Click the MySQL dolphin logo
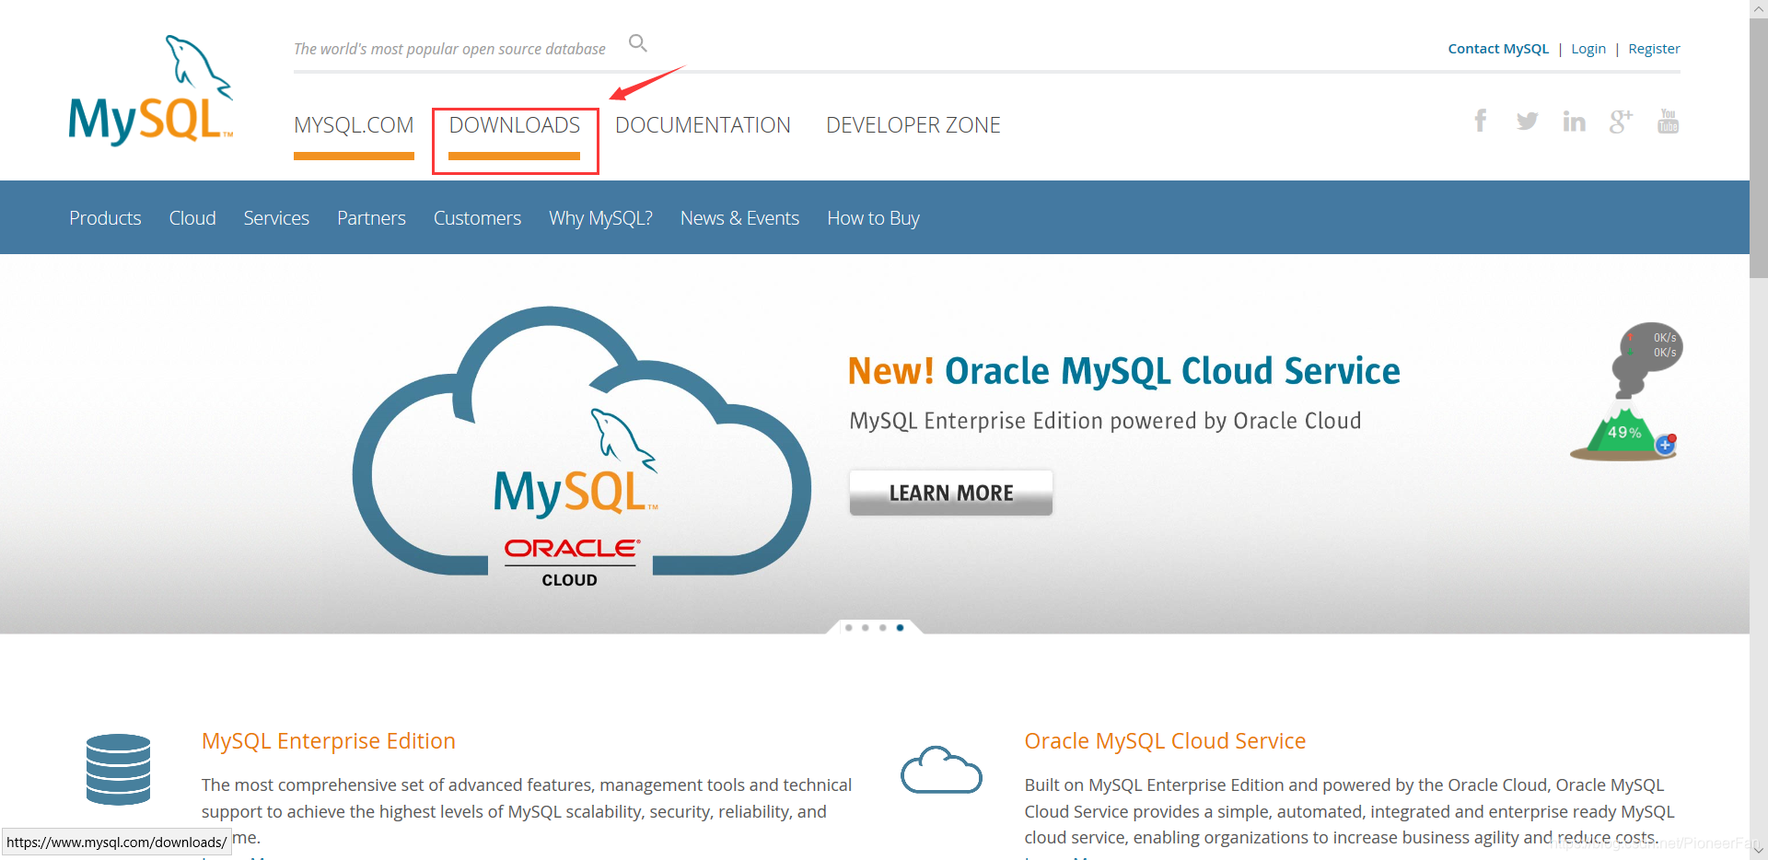 151,90
